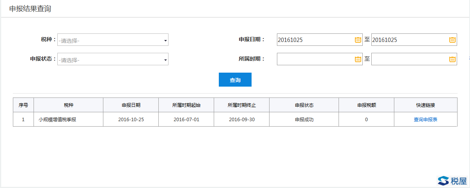Screen dimensions: 470x188
Task: Open calendar for 申报日期 end date
Action: [452, 40]
